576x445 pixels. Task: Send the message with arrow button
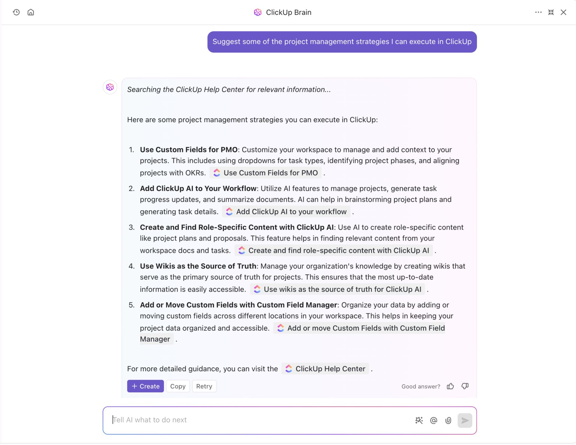[x=465, y=420]
